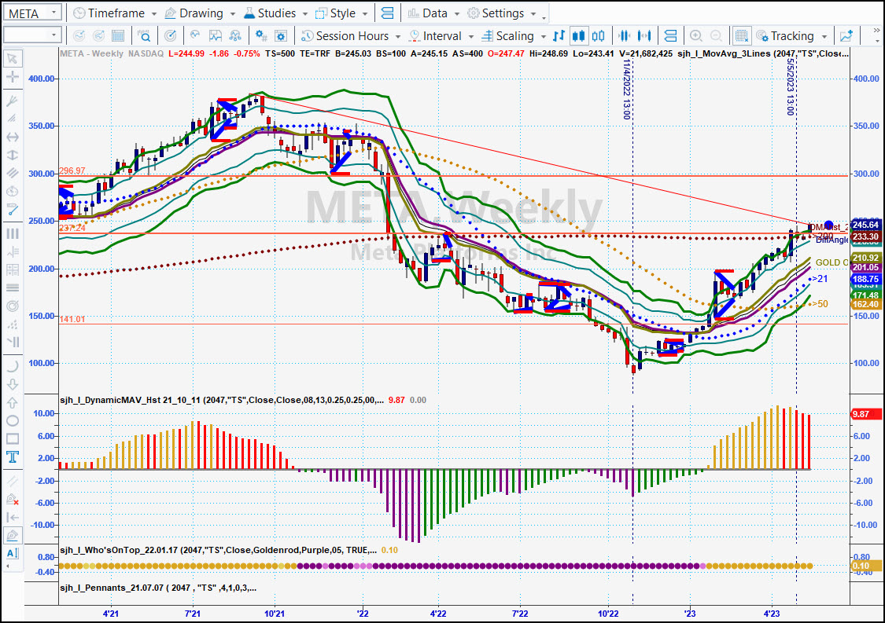Click the sjh_I_Pennants study label
The height and width of the screenshot is (623, 885).
158,588
